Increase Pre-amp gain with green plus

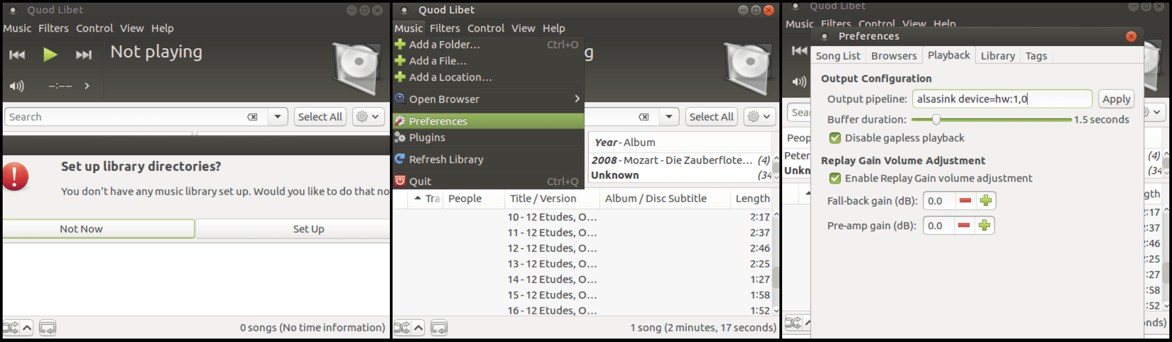click(x=984, y=226)
